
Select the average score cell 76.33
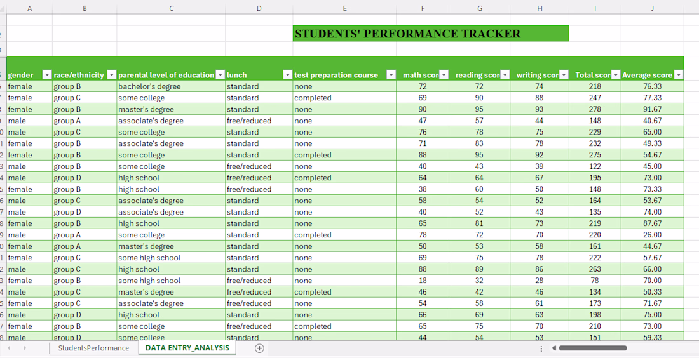pos(652,86)
